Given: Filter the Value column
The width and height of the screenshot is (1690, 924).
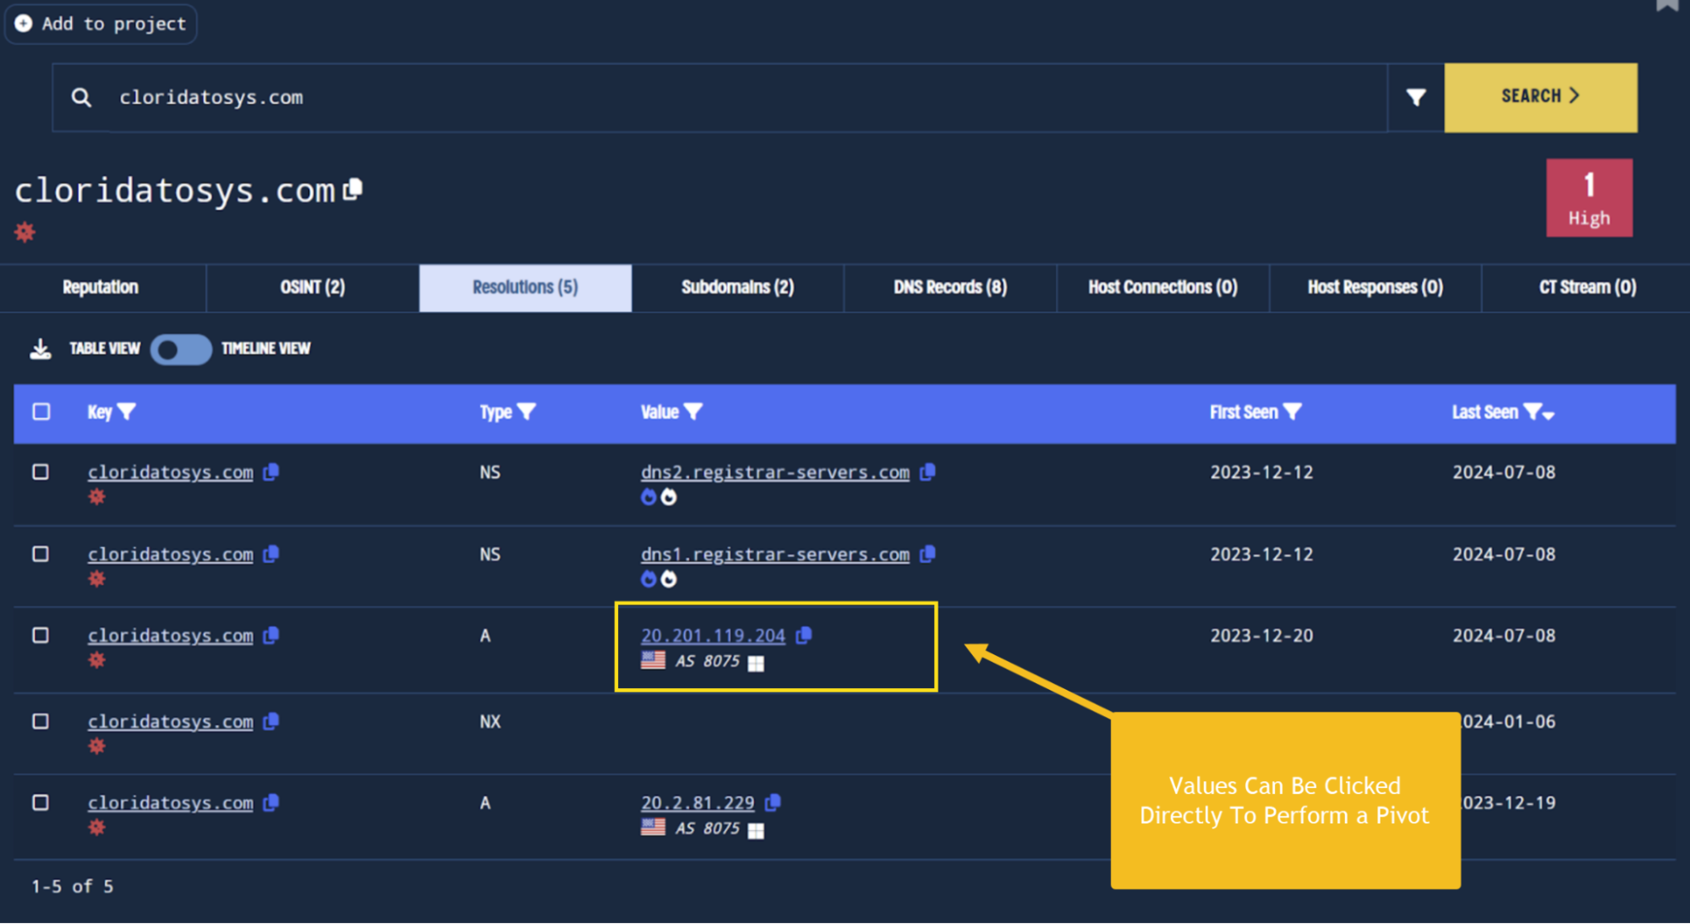Looking at the screenshot, I should (x=693, y=412).
